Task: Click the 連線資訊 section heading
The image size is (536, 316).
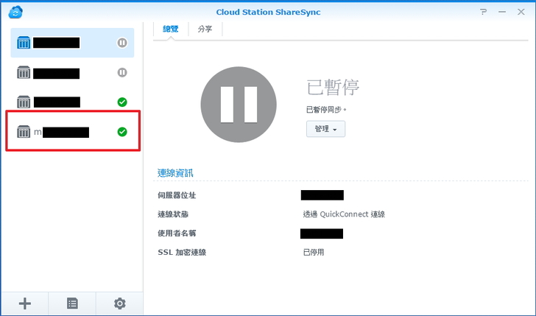Action: click(x=175, y=173)
